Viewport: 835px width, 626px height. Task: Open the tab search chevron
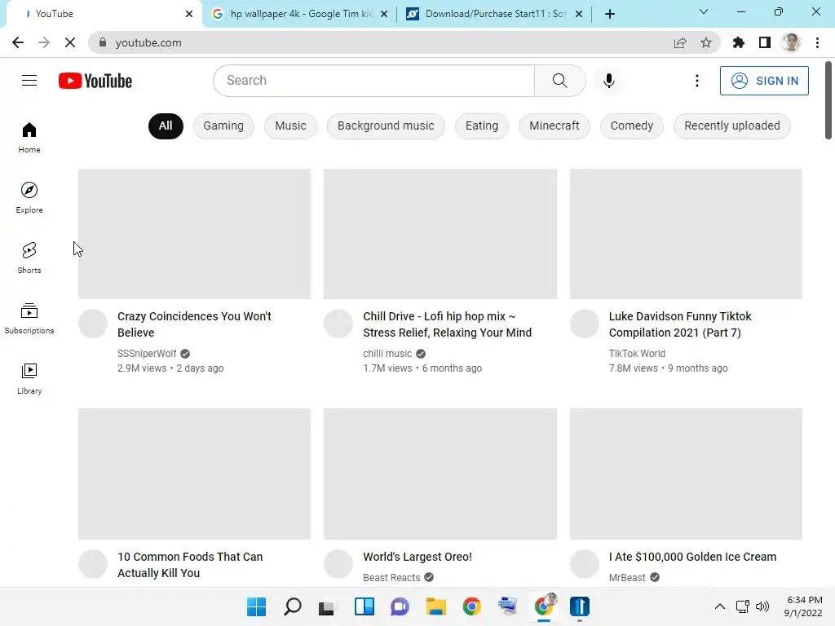pyautogui.click(x=704, y=11)
